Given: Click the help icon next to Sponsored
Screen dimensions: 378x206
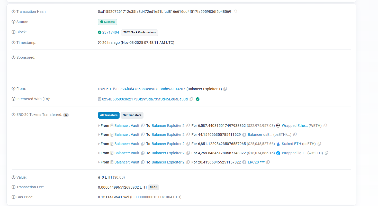Looking at the screenshot, I should click(14, 57).
